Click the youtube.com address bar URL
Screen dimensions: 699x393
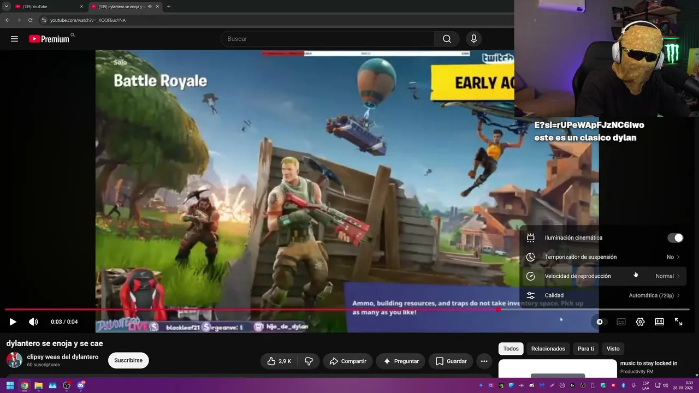[88, 20]
